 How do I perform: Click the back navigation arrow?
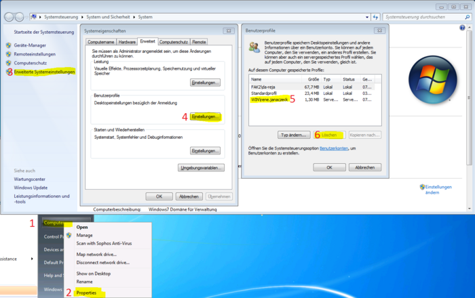(9, 17)
